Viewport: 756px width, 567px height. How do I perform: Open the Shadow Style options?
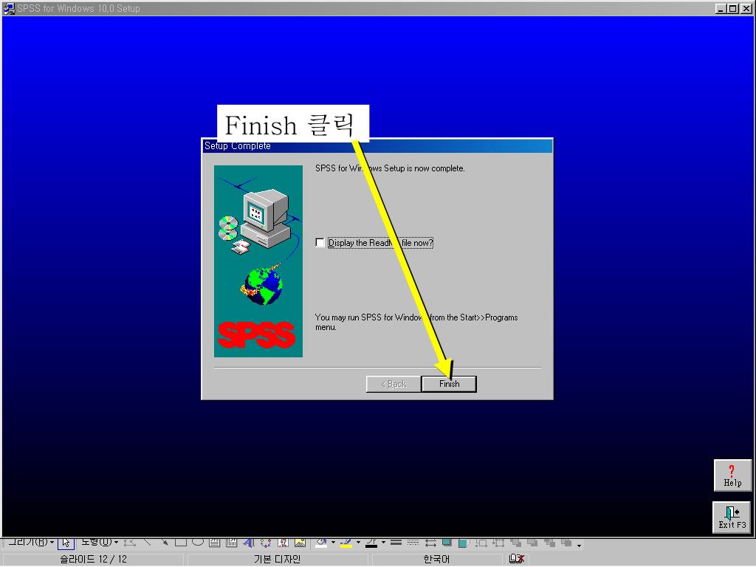[x=447, y=543]
